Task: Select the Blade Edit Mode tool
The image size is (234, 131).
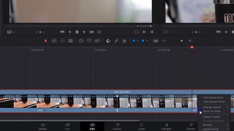Action: pos(71,41)
